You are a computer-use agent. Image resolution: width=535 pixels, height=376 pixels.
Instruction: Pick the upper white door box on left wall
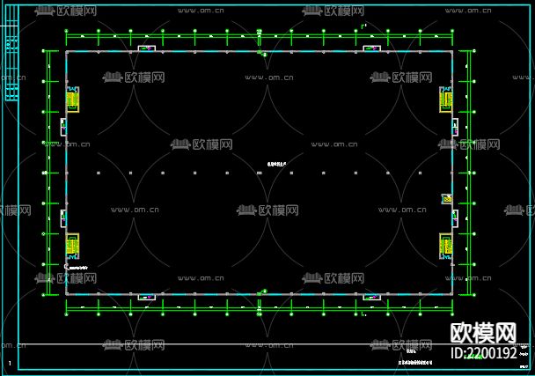click(x=63, y=127)
